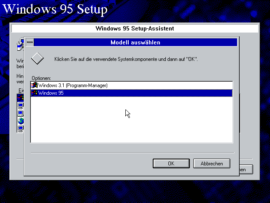
Task: Select the Windows 95 list entry
Action: pos(132,93)
